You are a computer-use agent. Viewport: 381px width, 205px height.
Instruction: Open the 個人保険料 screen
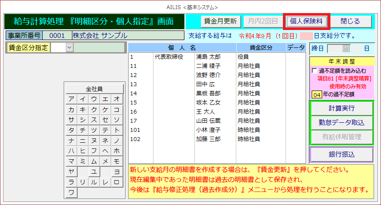tap(306, 21)
